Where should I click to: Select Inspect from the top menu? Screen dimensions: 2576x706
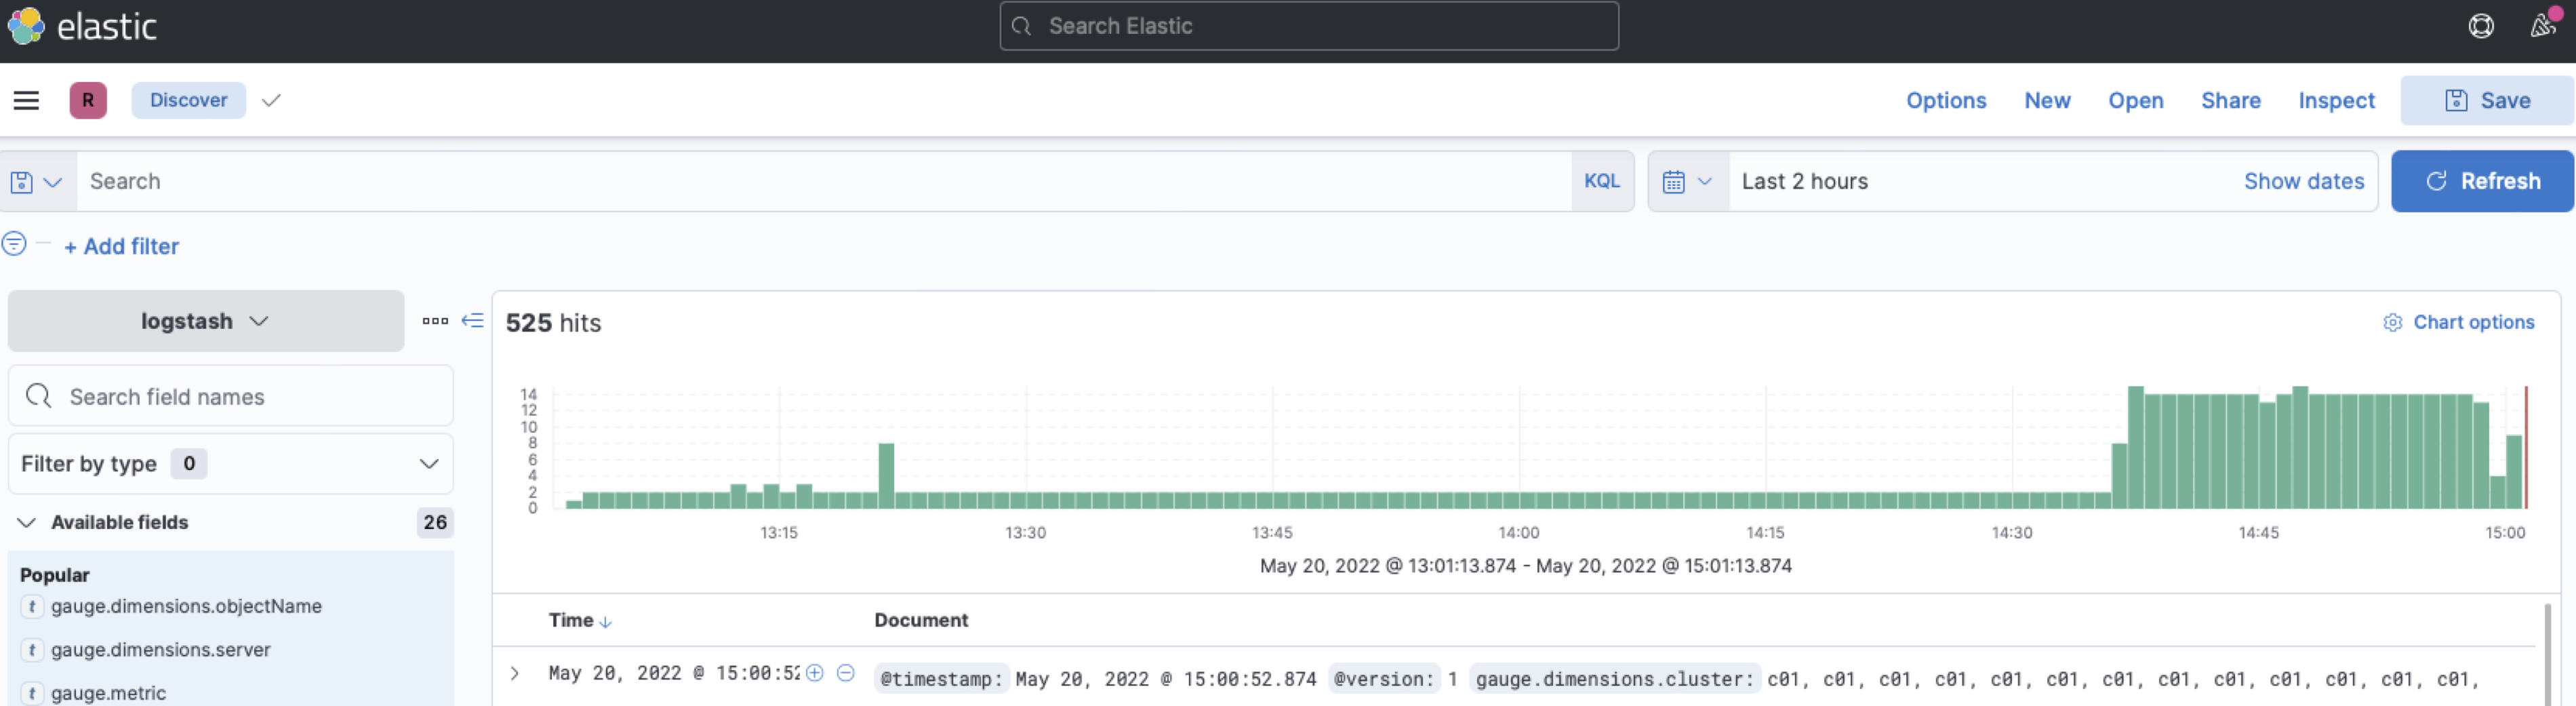(x=2336, y=100)
